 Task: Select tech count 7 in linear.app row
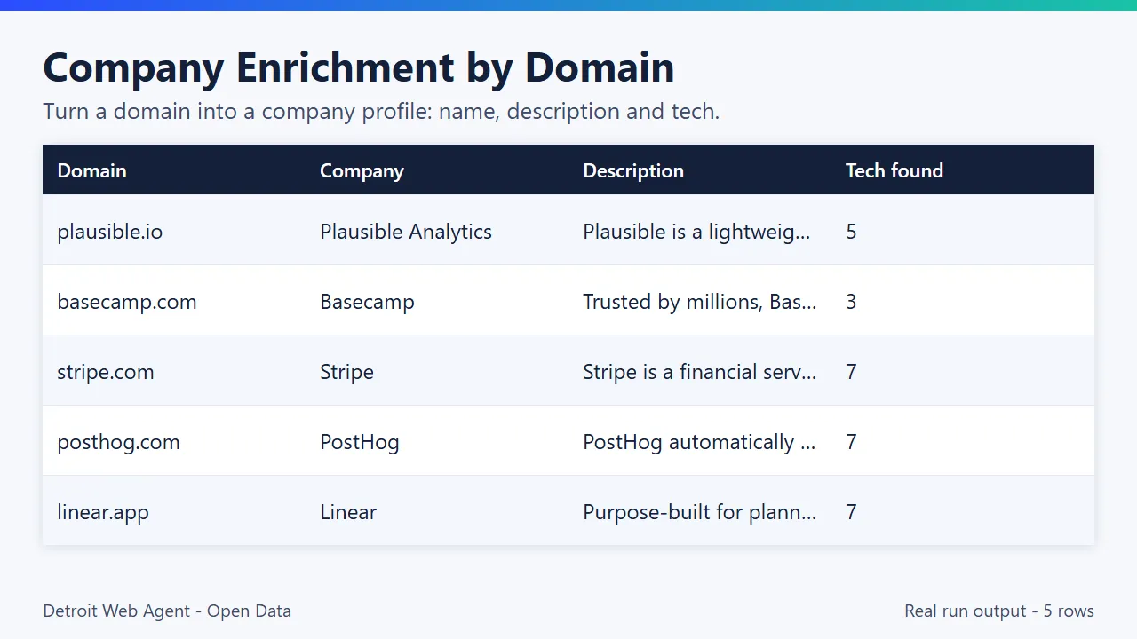tap(851, 512)
